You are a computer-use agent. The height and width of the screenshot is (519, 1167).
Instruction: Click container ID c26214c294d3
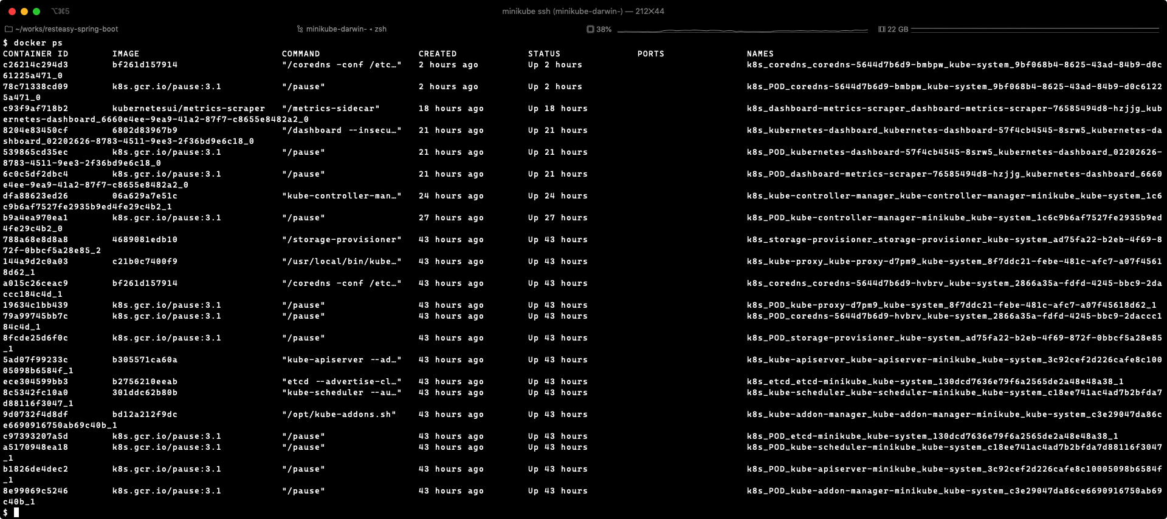pos(36,65)
